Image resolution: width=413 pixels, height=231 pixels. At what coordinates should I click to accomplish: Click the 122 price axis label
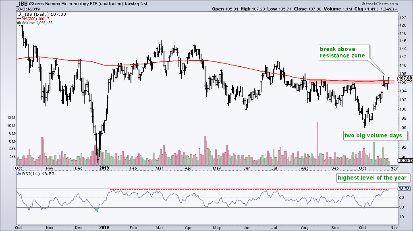point(403,18)
